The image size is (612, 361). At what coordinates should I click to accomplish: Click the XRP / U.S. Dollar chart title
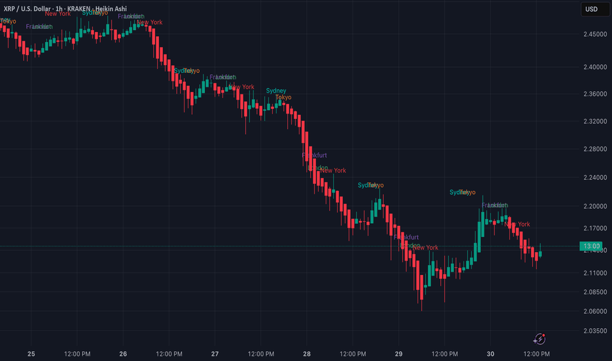(65, 9)
